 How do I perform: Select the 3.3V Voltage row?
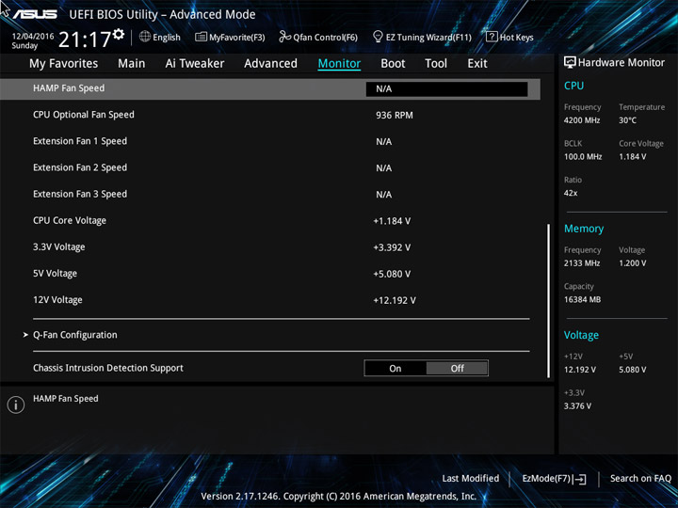point(270,247)
